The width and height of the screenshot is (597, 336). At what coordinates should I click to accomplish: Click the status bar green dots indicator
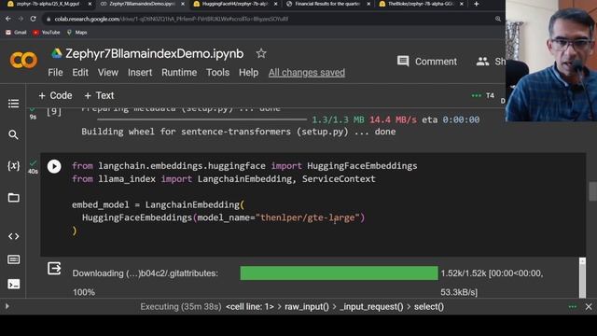click(572, 307)
